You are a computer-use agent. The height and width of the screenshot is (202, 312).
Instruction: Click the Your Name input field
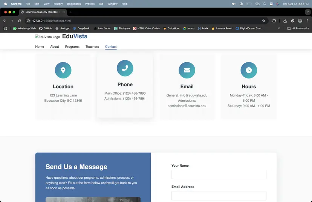pyautogui.click(x=219, y=175)
